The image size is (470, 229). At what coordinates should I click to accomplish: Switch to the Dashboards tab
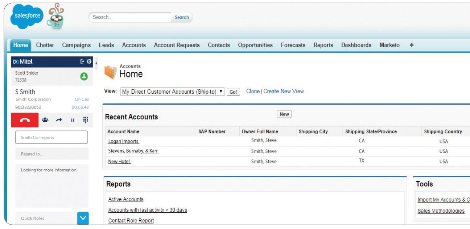pos(356,45)
